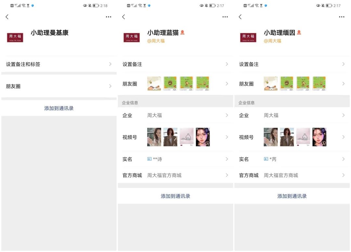Tap 周大福 avatar of 小助理曼基康
This screenshot has height=252, width=351.
(15, 37)
